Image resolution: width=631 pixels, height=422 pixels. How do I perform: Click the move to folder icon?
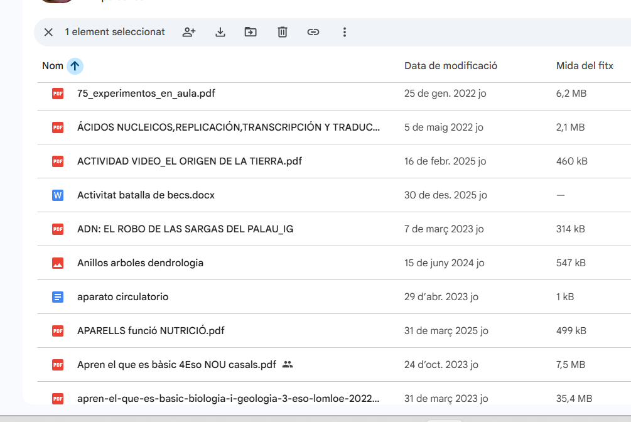click(251, 32)
